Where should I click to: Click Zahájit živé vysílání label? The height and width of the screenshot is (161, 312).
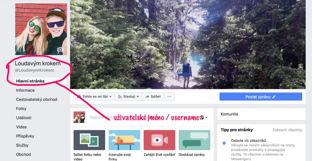click(x=159, y=155)
